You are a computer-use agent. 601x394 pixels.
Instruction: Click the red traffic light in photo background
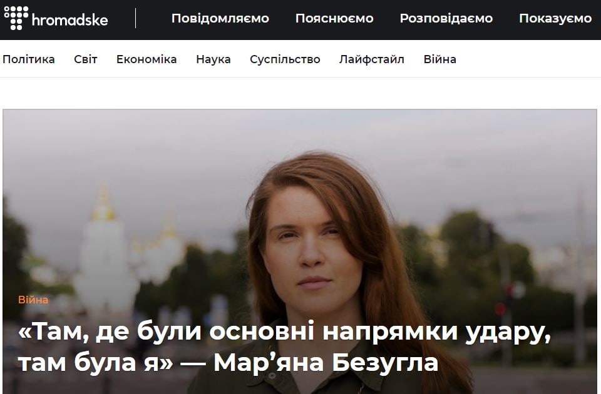[500, 308]
